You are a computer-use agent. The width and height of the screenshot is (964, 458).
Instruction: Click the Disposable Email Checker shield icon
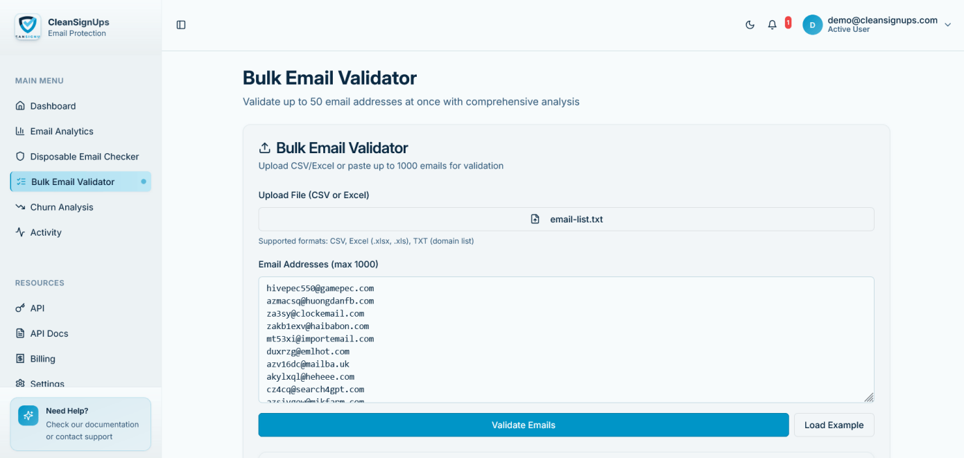pos(20,157)
